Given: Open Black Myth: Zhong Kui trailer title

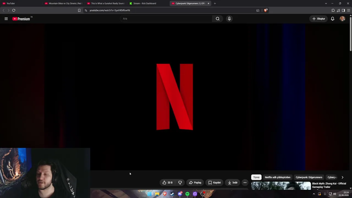Looking at the screenshot, I should pyautogui.click(x=329, y=185).
